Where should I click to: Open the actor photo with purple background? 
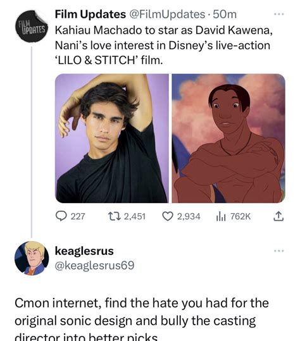click(111, 139)
